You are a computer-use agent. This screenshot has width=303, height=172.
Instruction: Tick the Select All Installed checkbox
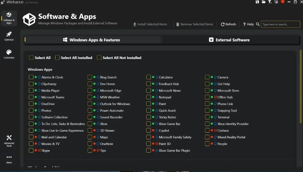click(58, 58)
